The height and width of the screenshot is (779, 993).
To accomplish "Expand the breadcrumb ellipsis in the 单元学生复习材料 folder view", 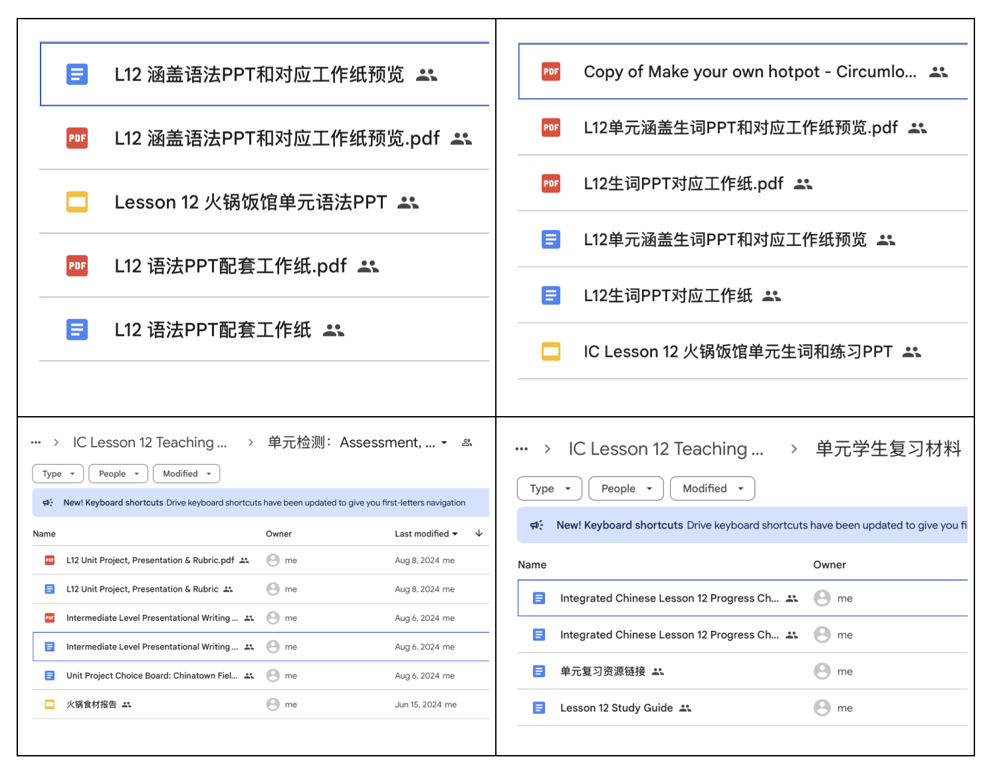I will point(522,449).
